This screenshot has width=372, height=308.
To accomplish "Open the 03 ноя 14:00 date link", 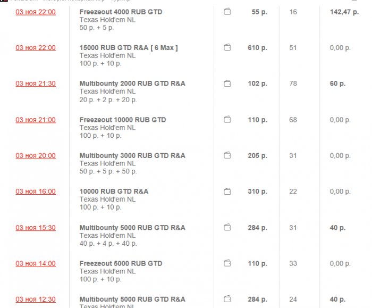I will [35, 263].
